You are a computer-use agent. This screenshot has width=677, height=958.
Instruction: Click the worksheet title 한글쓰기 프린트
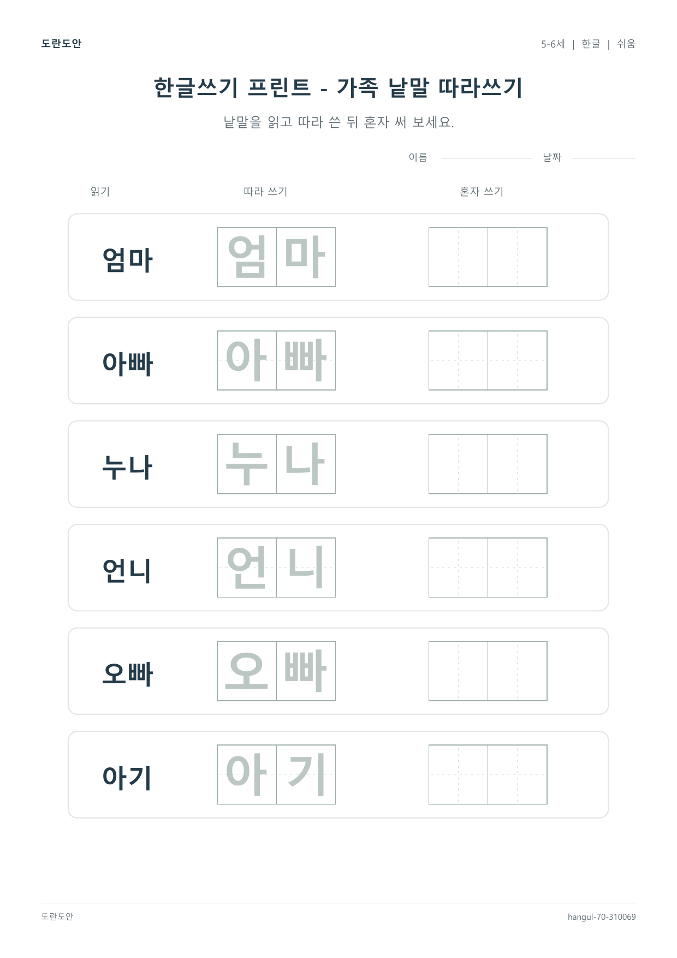(x=233, y=87)
